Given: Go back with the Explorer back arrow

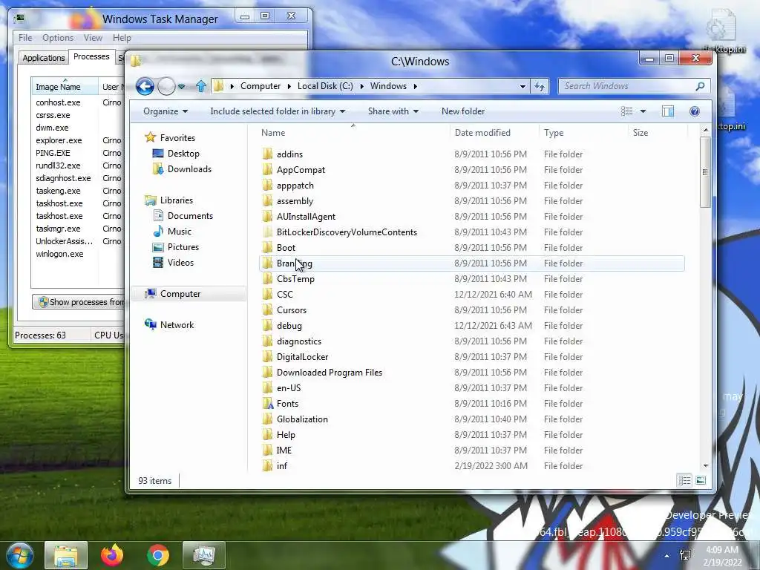Looking at the screenshot, I should pyautogui.click(x=145, y=86).
